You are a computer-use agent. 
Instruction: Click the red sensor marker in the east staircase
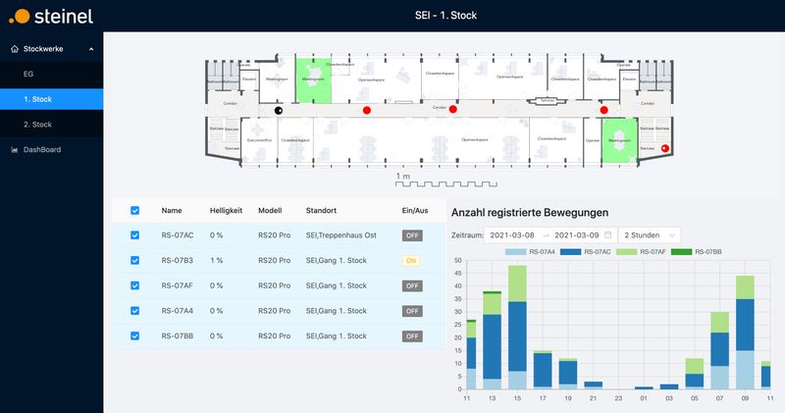(x=665, y=148)
